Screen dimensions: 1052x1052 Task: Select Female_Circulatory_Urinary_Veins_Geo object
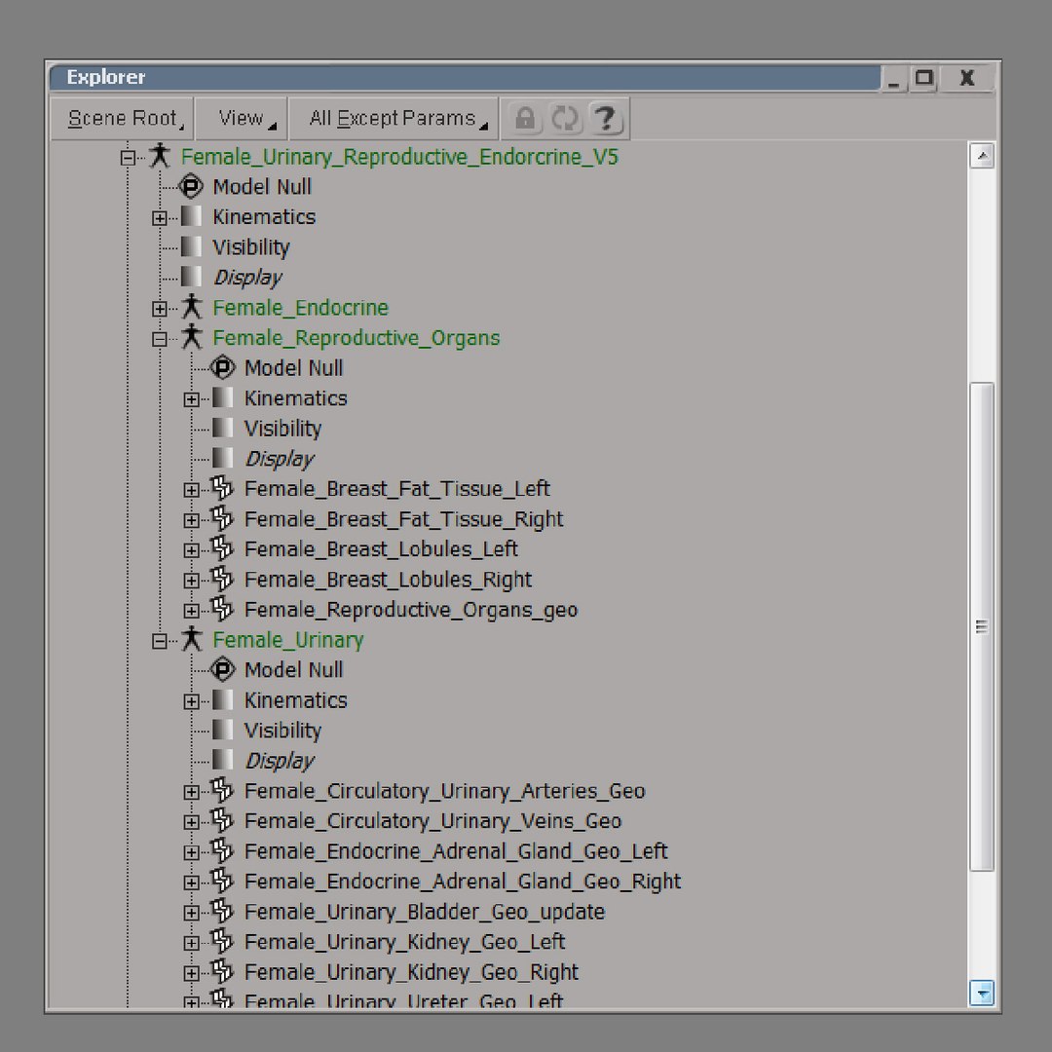tap(432, 821)
